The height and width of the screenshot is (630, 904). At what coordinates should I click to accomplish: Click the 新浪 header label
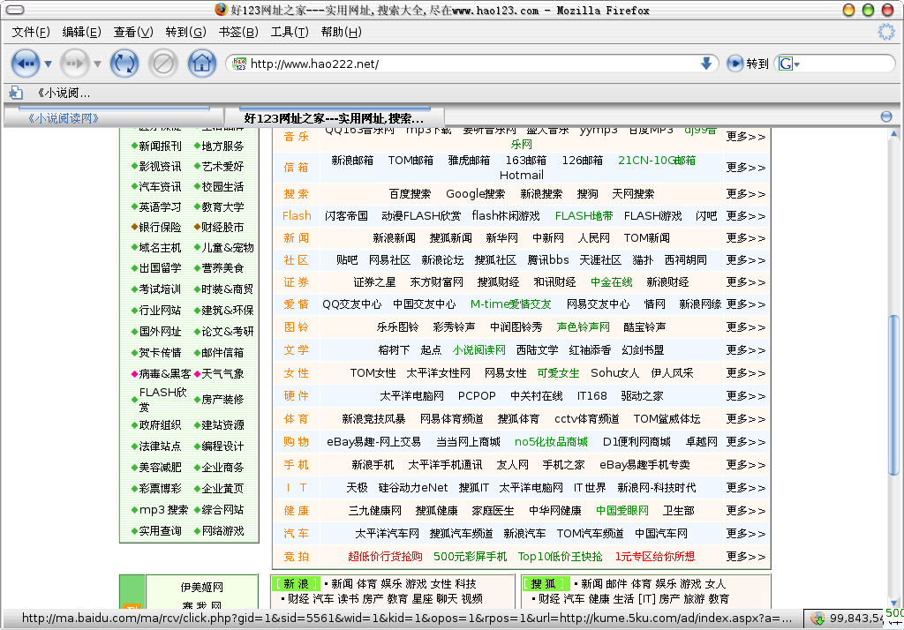[296, 584]
